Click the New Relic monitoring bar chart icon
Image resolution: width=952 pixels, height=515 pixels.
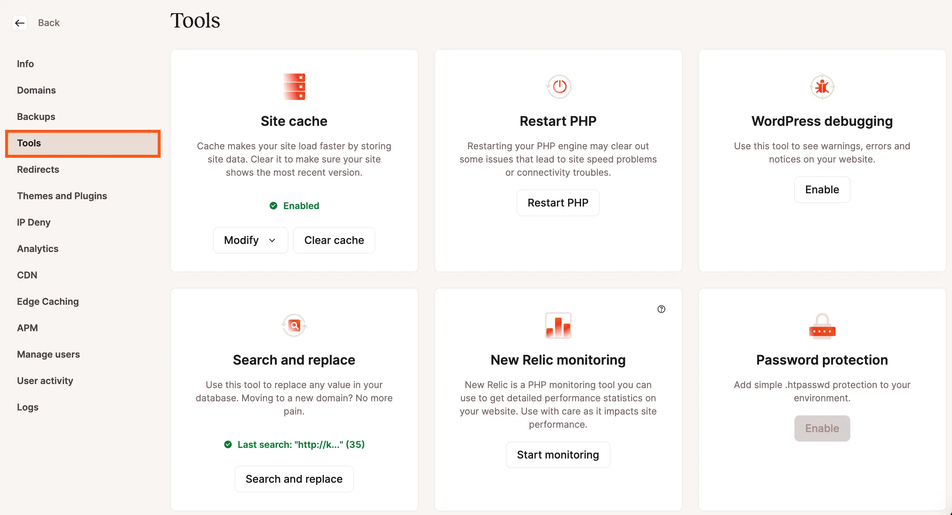pos(558,325)
